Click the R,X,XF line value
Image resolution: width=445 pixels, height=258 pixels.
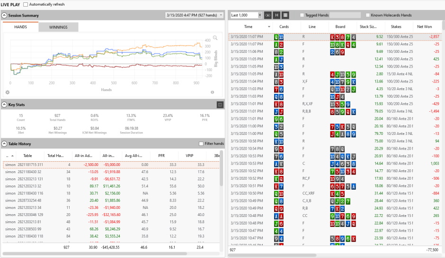pos(307,104)
